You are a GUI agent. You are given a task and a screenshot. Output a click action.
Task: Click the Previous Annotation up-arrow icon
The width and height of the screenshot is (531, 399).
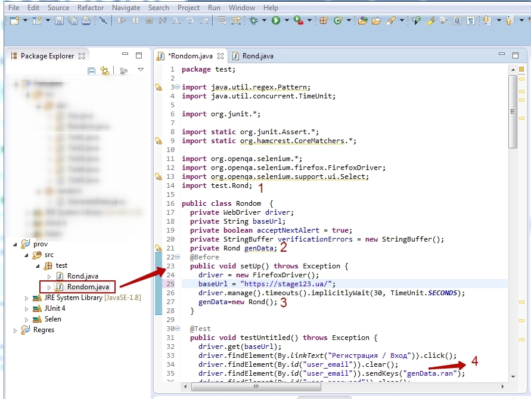(x=510, y=21)
